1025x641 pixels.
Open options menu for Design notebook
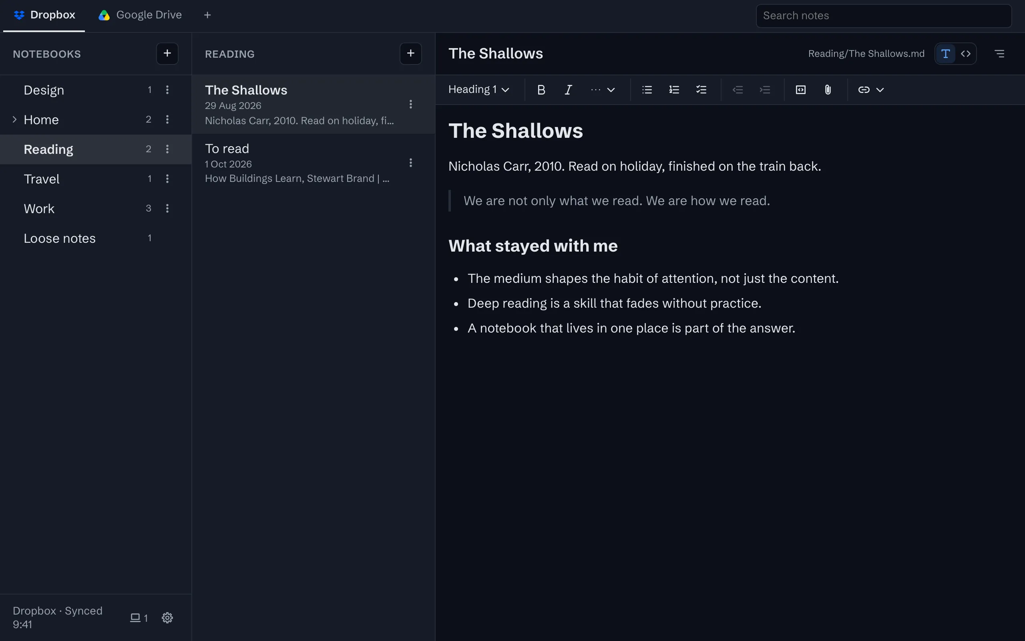[167, 90]
